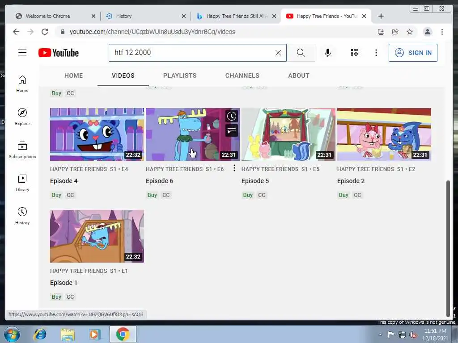Viewport: 458px width, 343px height.
Task: Start voice search with the microphone
Action: click(328, 53)
